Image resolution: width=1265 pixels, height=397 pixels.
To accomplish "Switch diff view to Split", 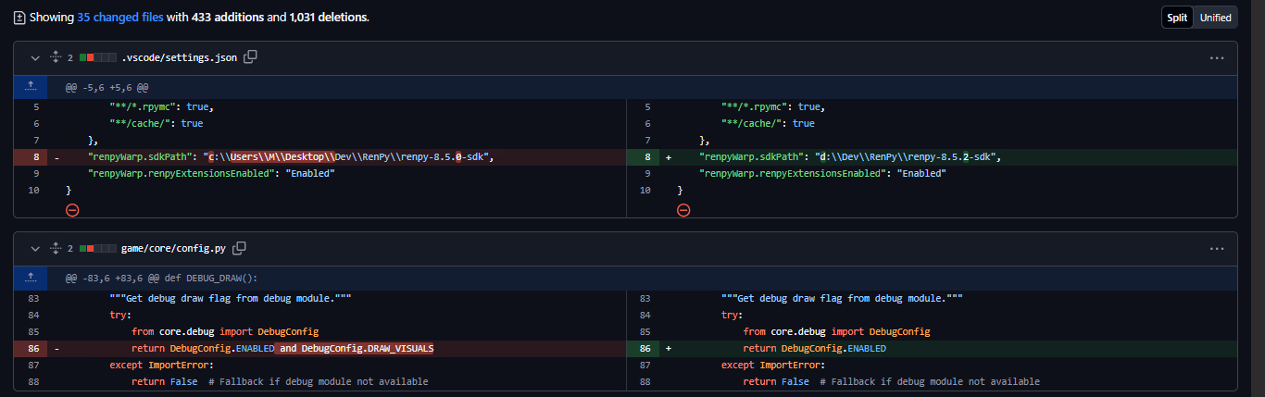I will pyautogui.click(x=1176, y=18).
